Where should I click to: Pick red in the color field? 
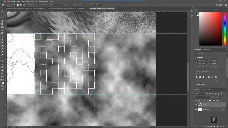(221, 14)
